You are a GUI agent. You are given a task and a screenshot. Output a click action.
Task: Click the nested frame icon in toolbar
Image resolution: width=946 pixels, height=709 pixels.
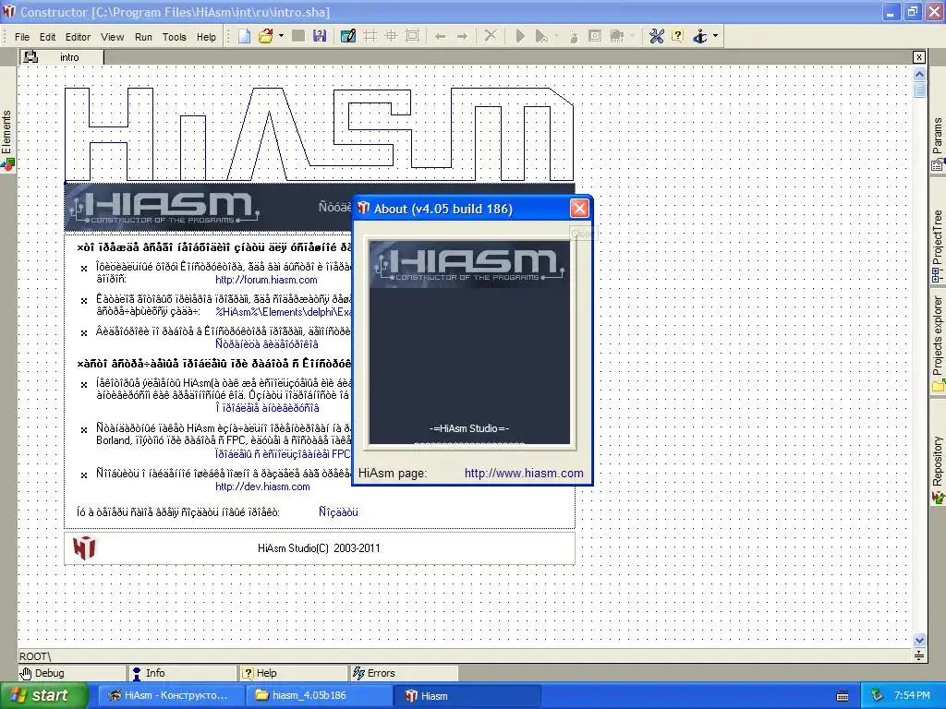[413, 36]
